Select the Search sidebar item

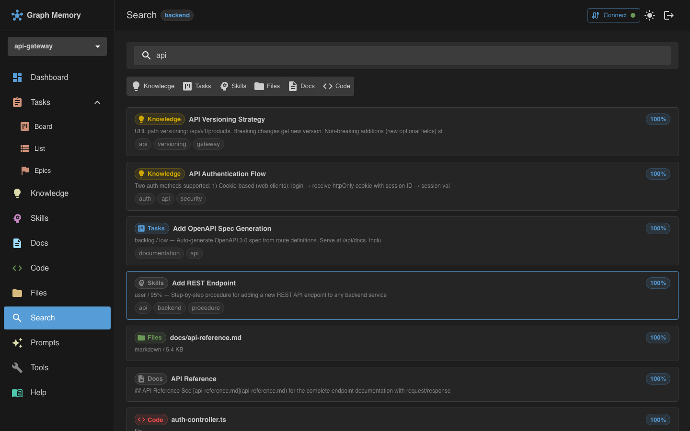click(57, 318)
